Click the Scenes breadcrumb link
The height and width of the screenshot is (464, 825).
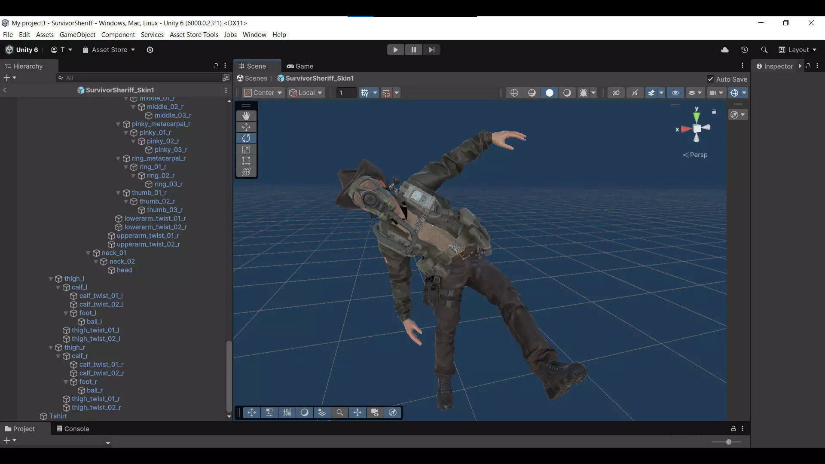click(x=256, y=78)
